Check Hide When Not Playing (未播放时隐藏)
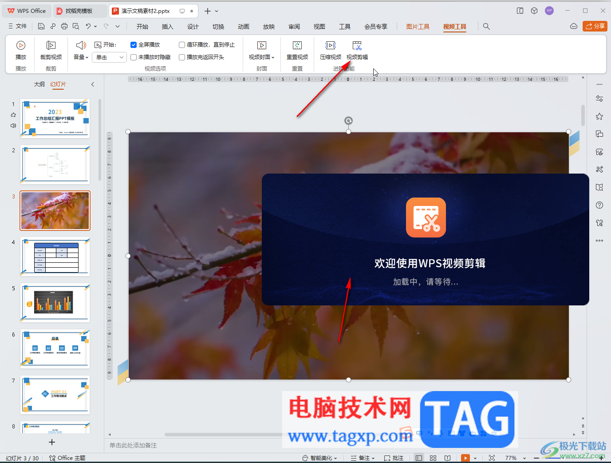 134,57
